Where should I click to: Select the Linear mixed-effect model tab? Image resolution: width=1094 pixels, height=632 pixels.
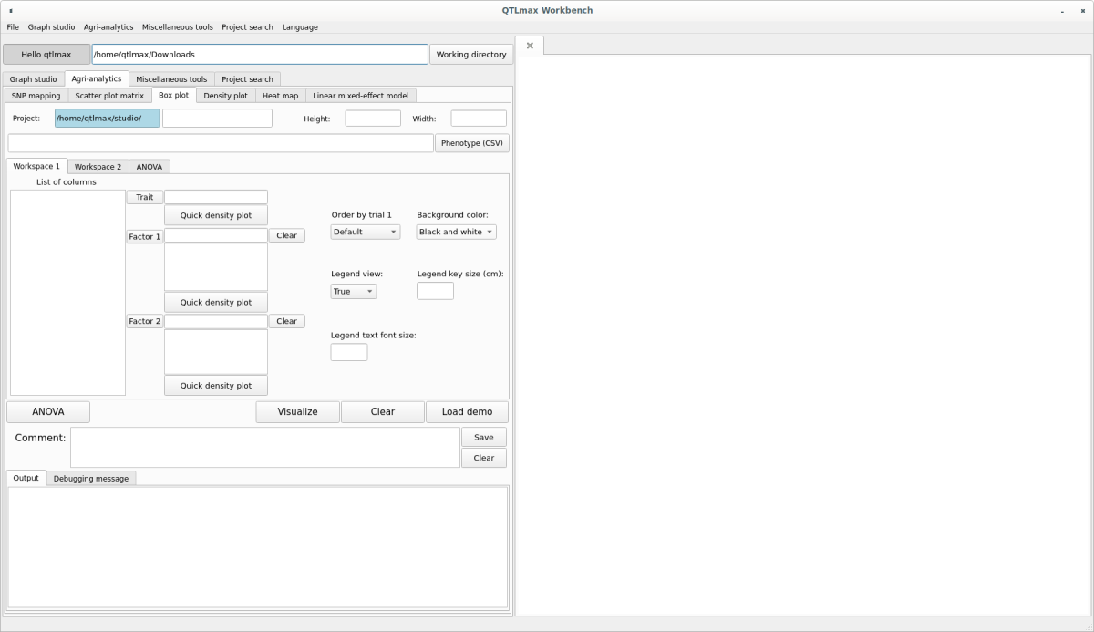[360, 96]
